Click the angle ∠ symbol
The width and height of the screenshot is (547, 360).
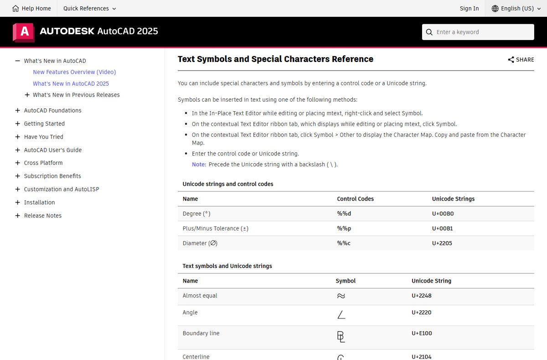pos(341,314)
